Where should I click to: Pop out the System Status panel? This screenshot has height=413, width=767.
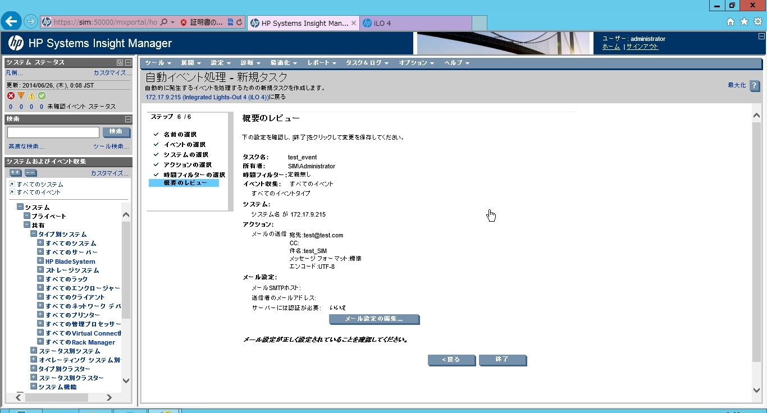(120, 62)
